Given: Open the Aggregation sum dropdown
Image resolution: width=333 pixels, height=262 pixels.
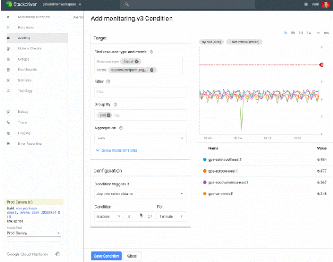Looking at the screenshot, I should pos(140,139).
